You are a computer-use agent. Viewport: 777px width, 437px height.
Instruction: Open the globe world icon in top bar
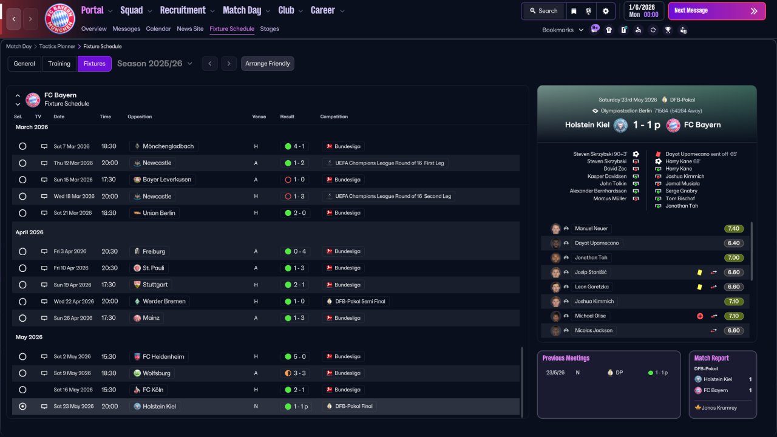(x=589, y=11)
